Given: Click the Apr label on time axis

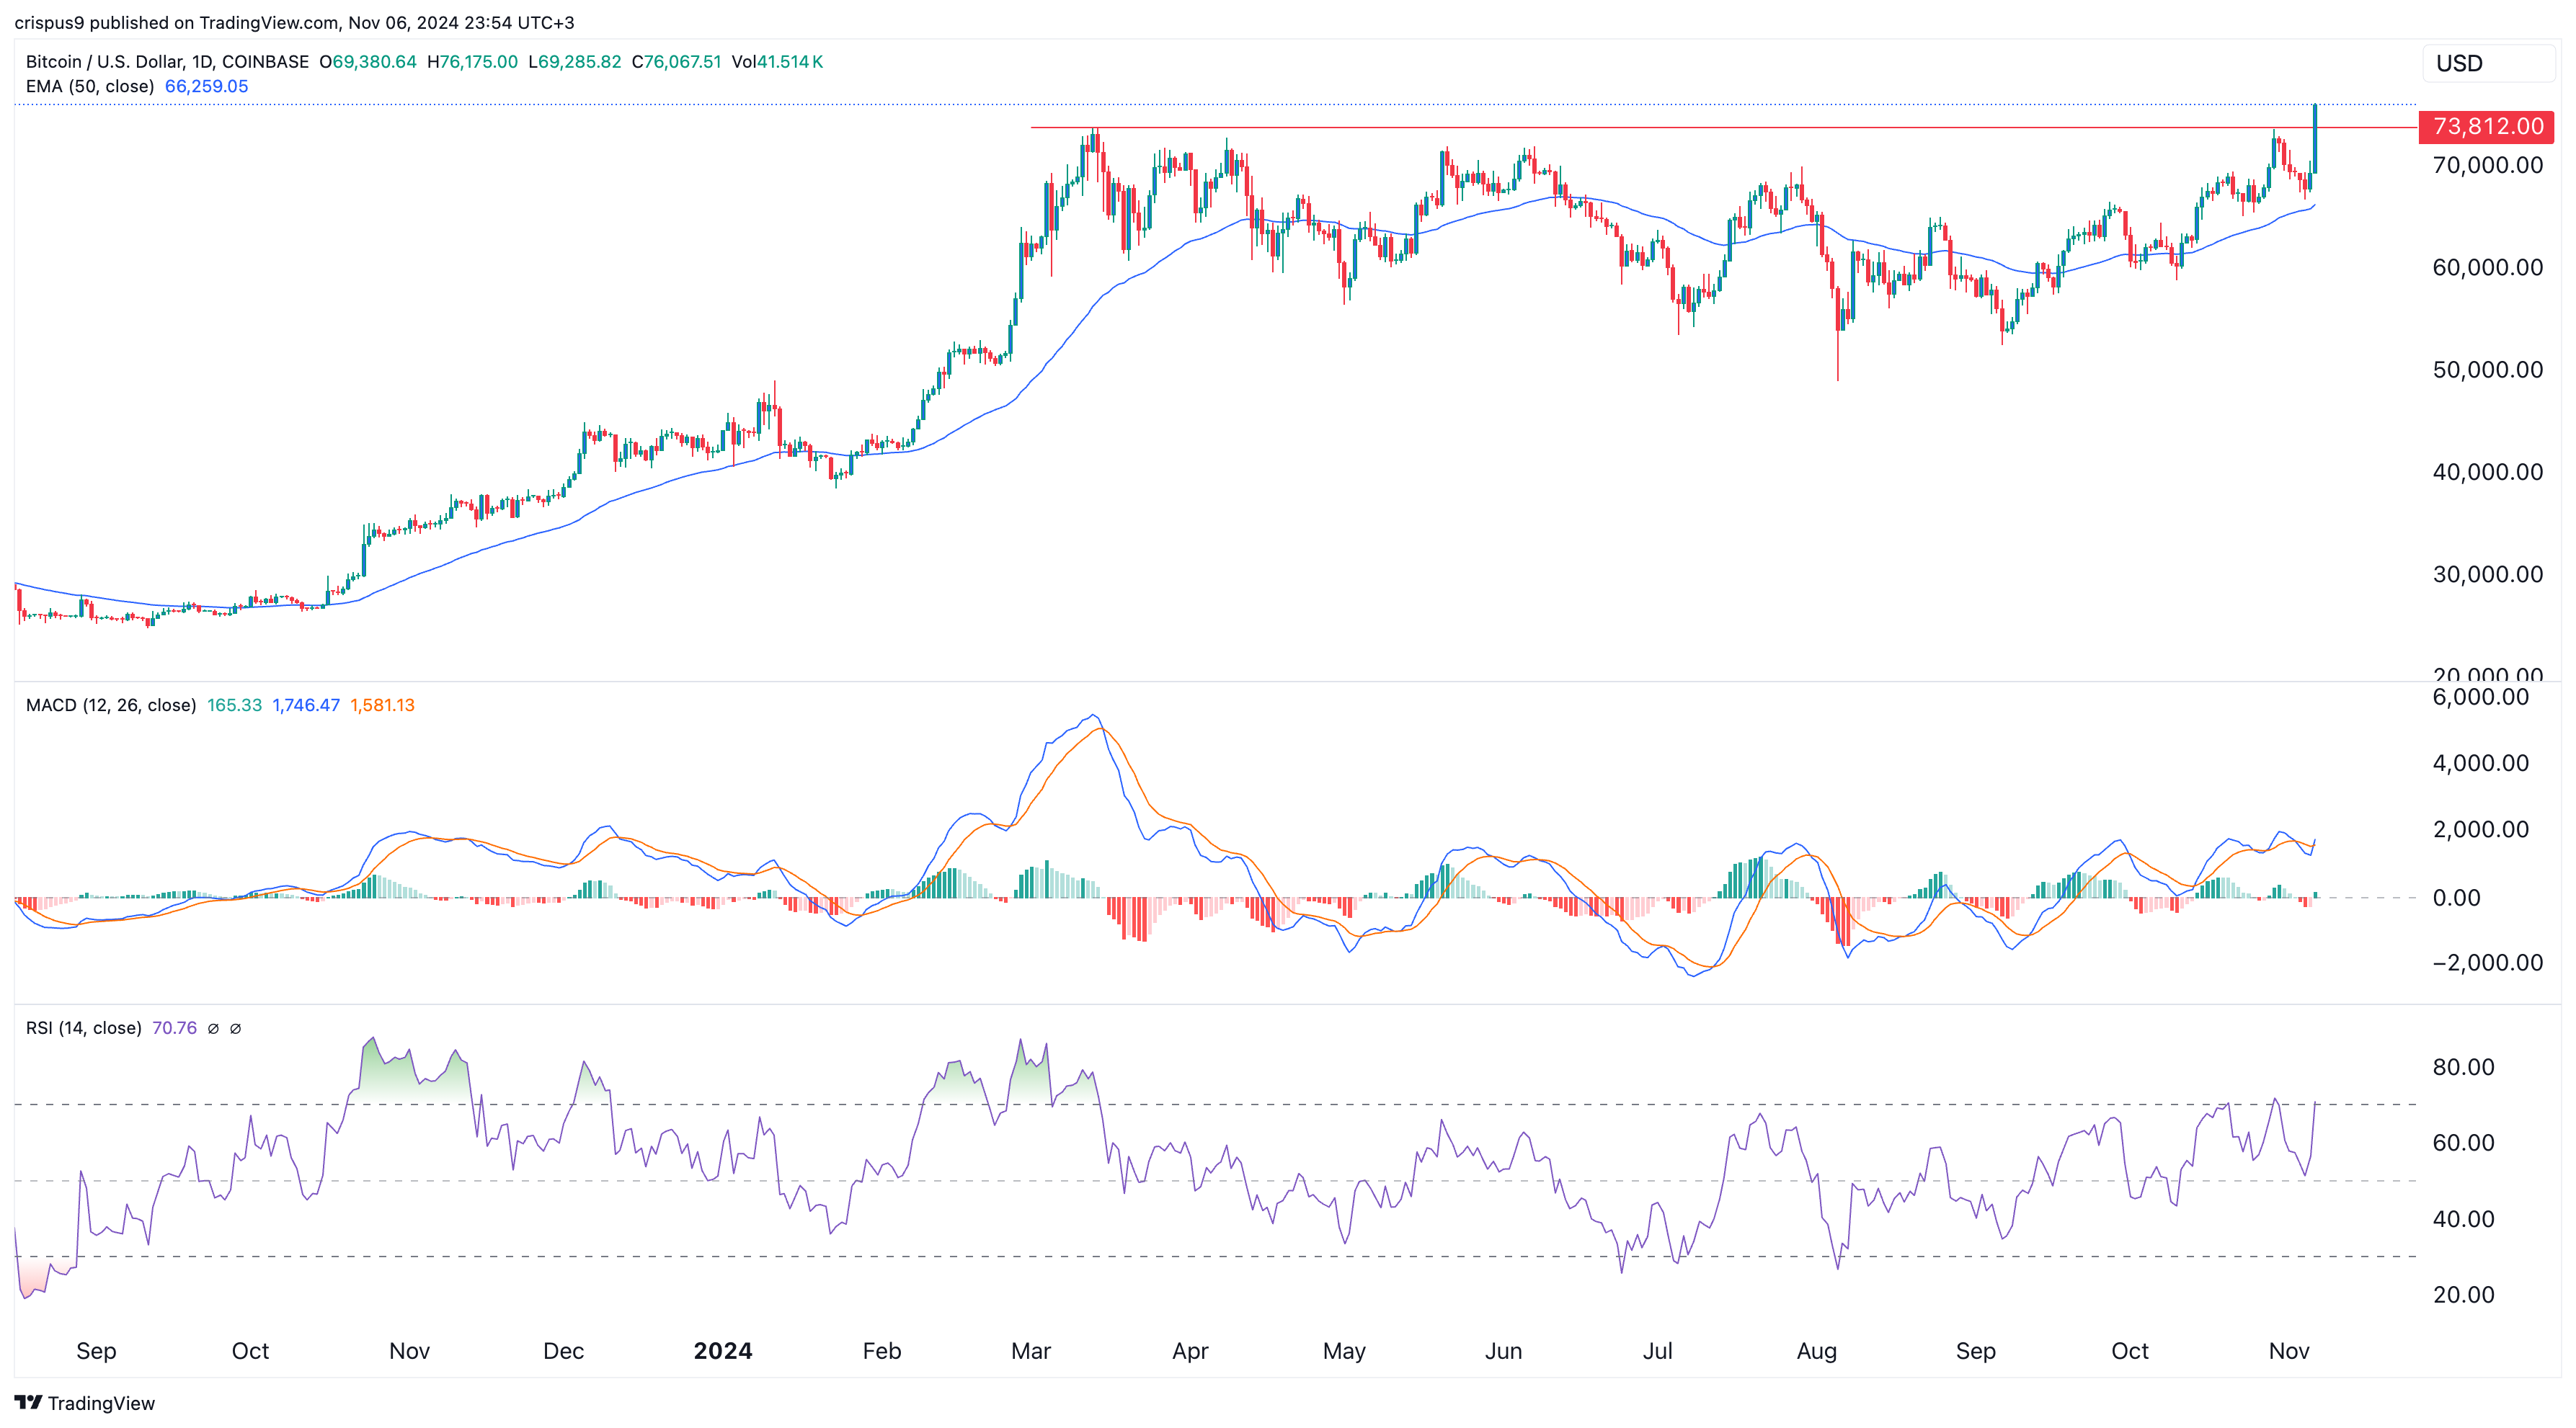Looking at the screenshot, I should tap(1190, 1351).
